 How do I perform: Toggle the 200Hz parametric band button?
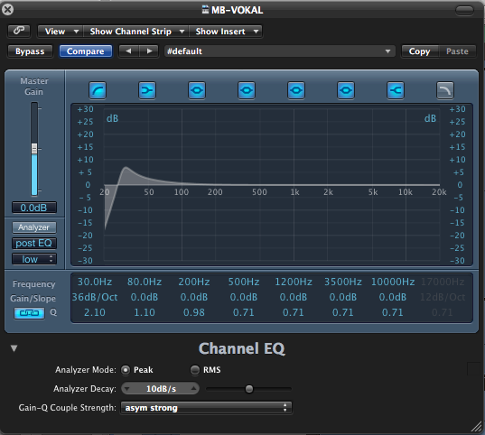(x=197, y=90)
